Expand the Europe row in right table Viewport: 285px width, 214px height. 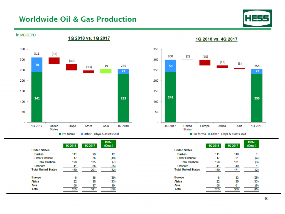(x=179, y=177)
